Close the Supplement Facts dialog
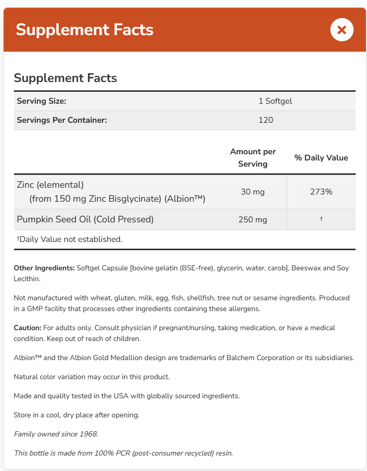Screen dimensions: 367x471 tap(341, 29)
